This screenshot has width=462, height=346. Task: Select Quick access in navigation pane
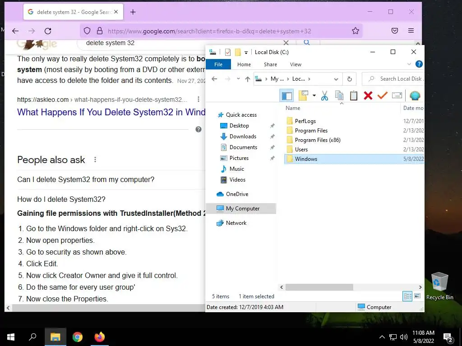pyautogui.click(x=241, y=115)
